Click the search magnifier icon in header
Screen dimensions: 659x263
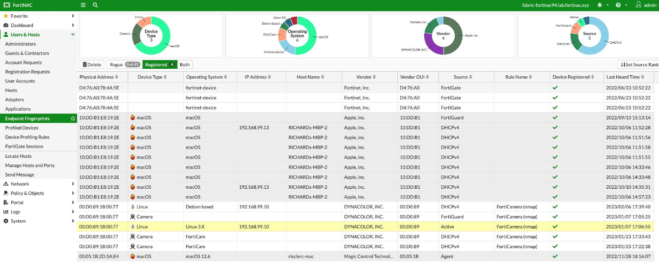(95, 5)
